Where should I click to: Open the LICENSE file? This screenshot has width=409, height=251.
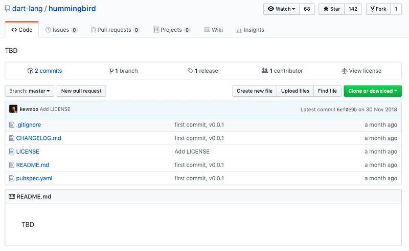tap(28, 152)
